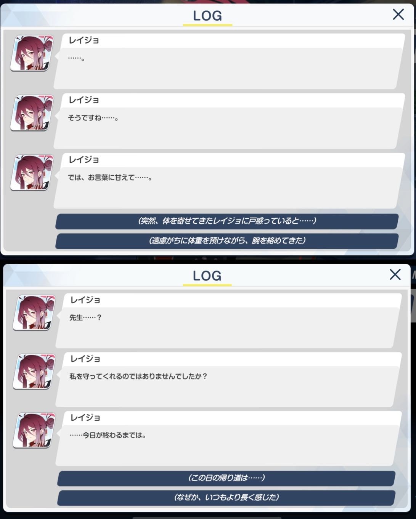
Task: Select the 'この日の帰り道は' narration bar
Action: [x=226, y=478]
